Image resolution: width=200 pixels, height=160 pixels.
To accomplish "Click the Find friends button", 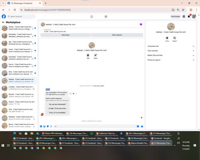I will coord(176,16).
